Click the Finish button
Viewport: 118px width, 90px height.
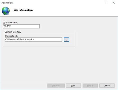point(90,86)
